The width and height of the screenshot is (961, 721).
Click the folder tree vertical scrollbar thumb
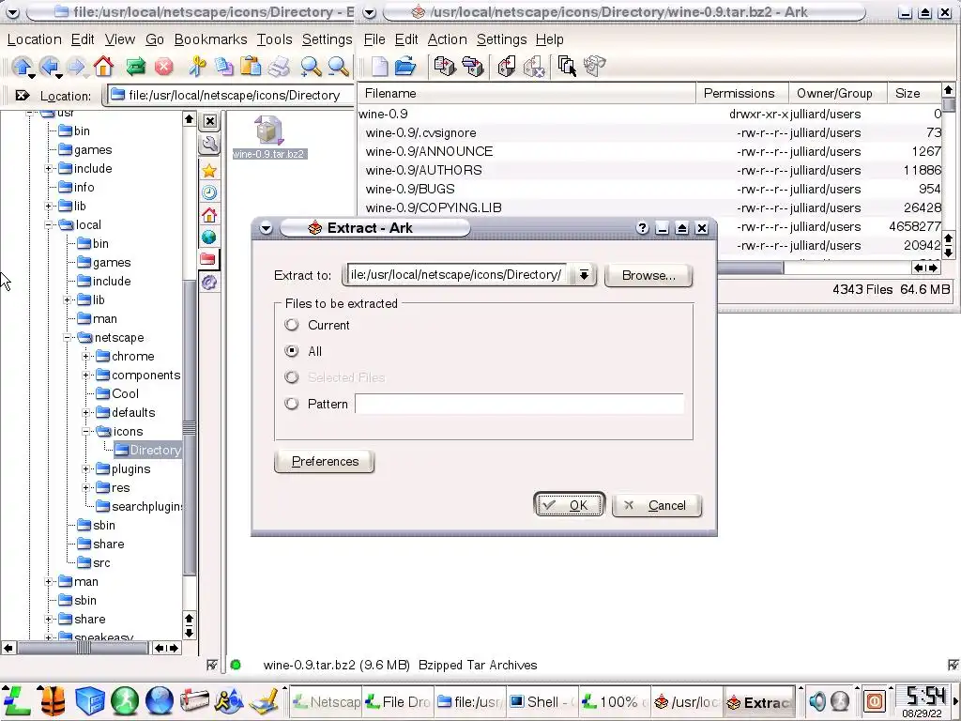click(190, 427)
